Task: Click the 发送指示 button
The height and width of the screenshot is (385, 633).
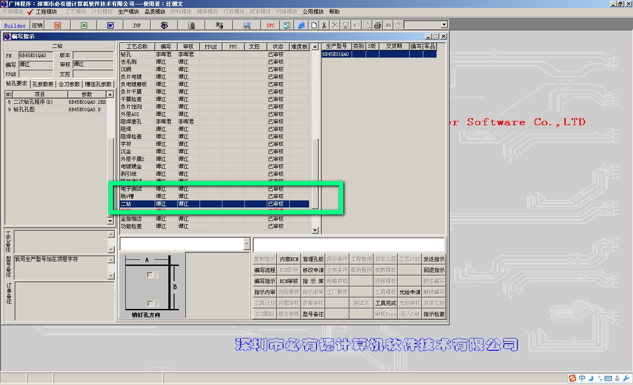Action: coord(434,259)
